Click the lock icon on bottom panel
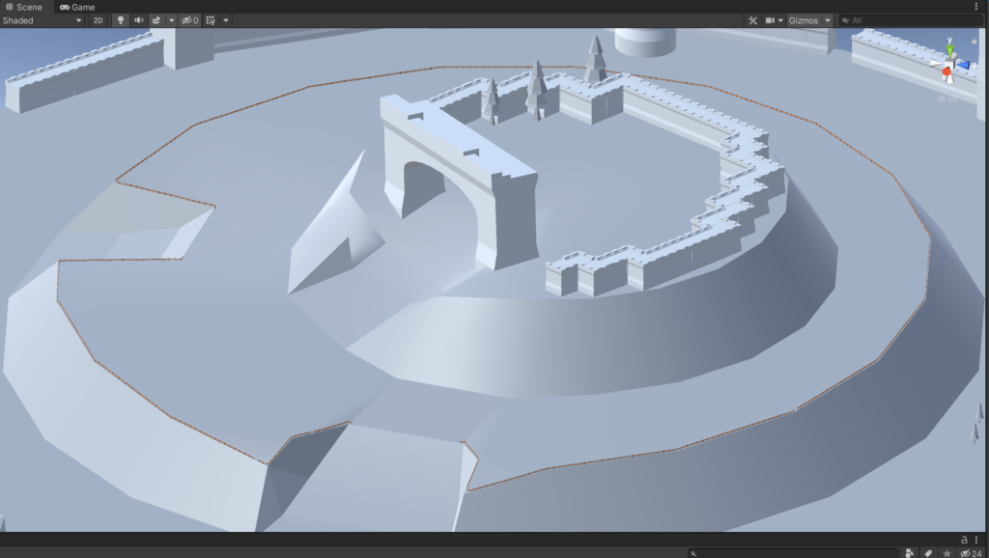 pos(963,540)
